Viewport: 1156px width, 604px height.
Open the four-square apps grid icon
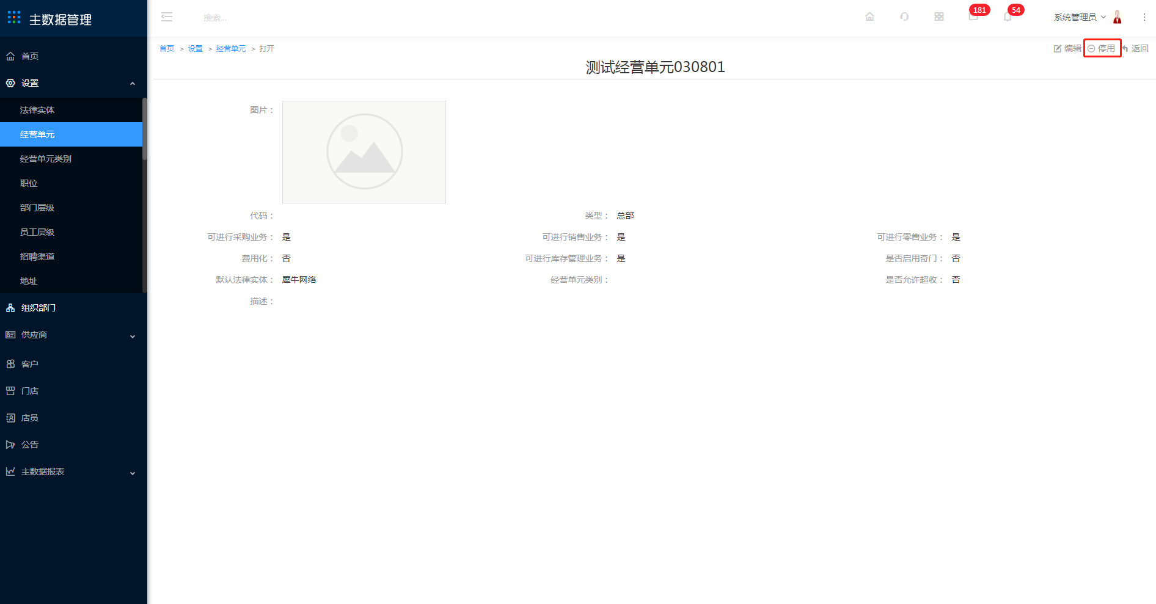point(939,16)
